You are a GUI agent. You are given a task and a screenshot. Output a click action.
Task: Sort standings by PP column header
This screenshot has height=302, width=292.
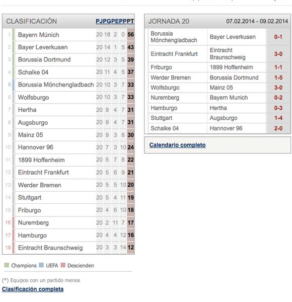tap(123, 21)
